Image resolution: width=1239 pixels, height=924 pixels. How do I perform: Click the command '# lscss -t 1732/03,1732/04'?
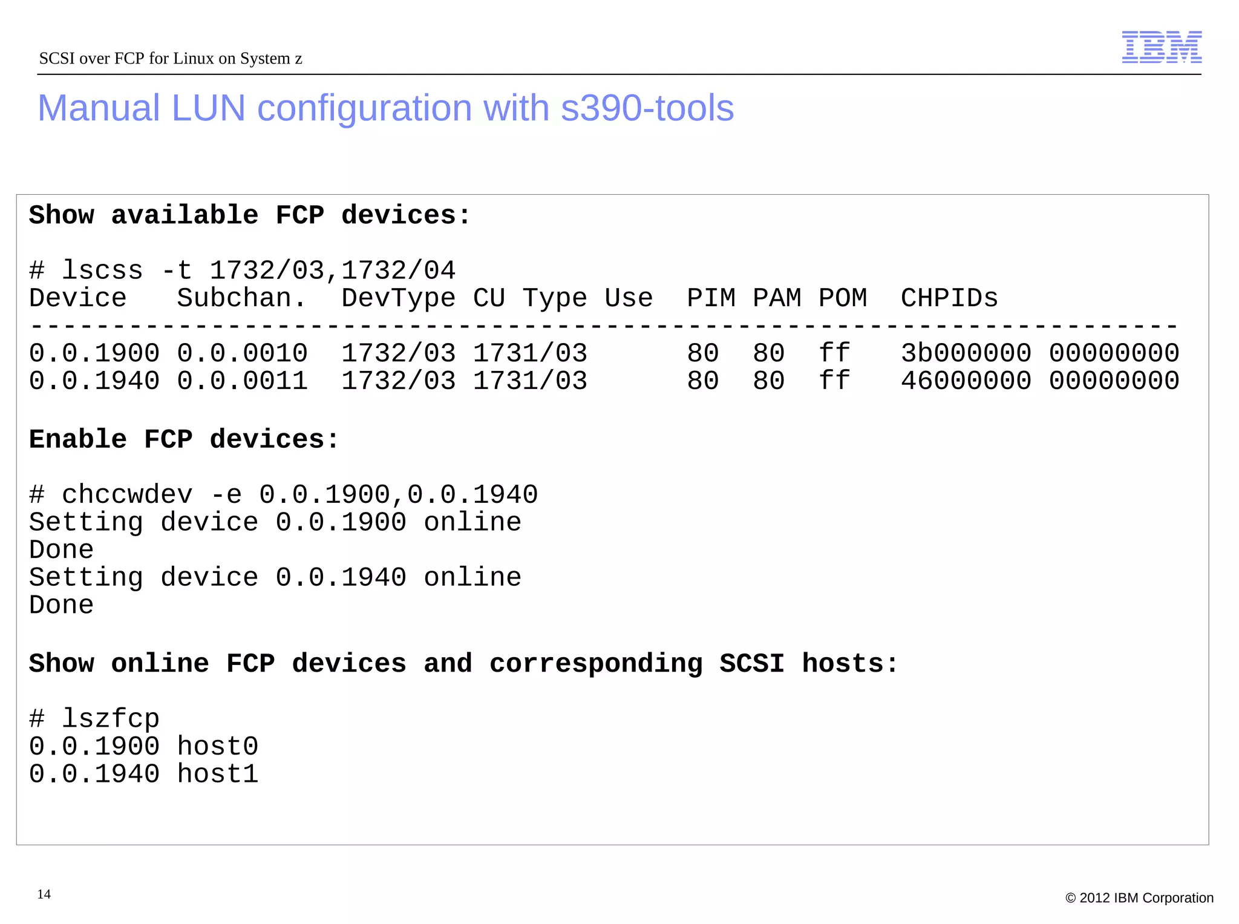[x=242, y=270]
